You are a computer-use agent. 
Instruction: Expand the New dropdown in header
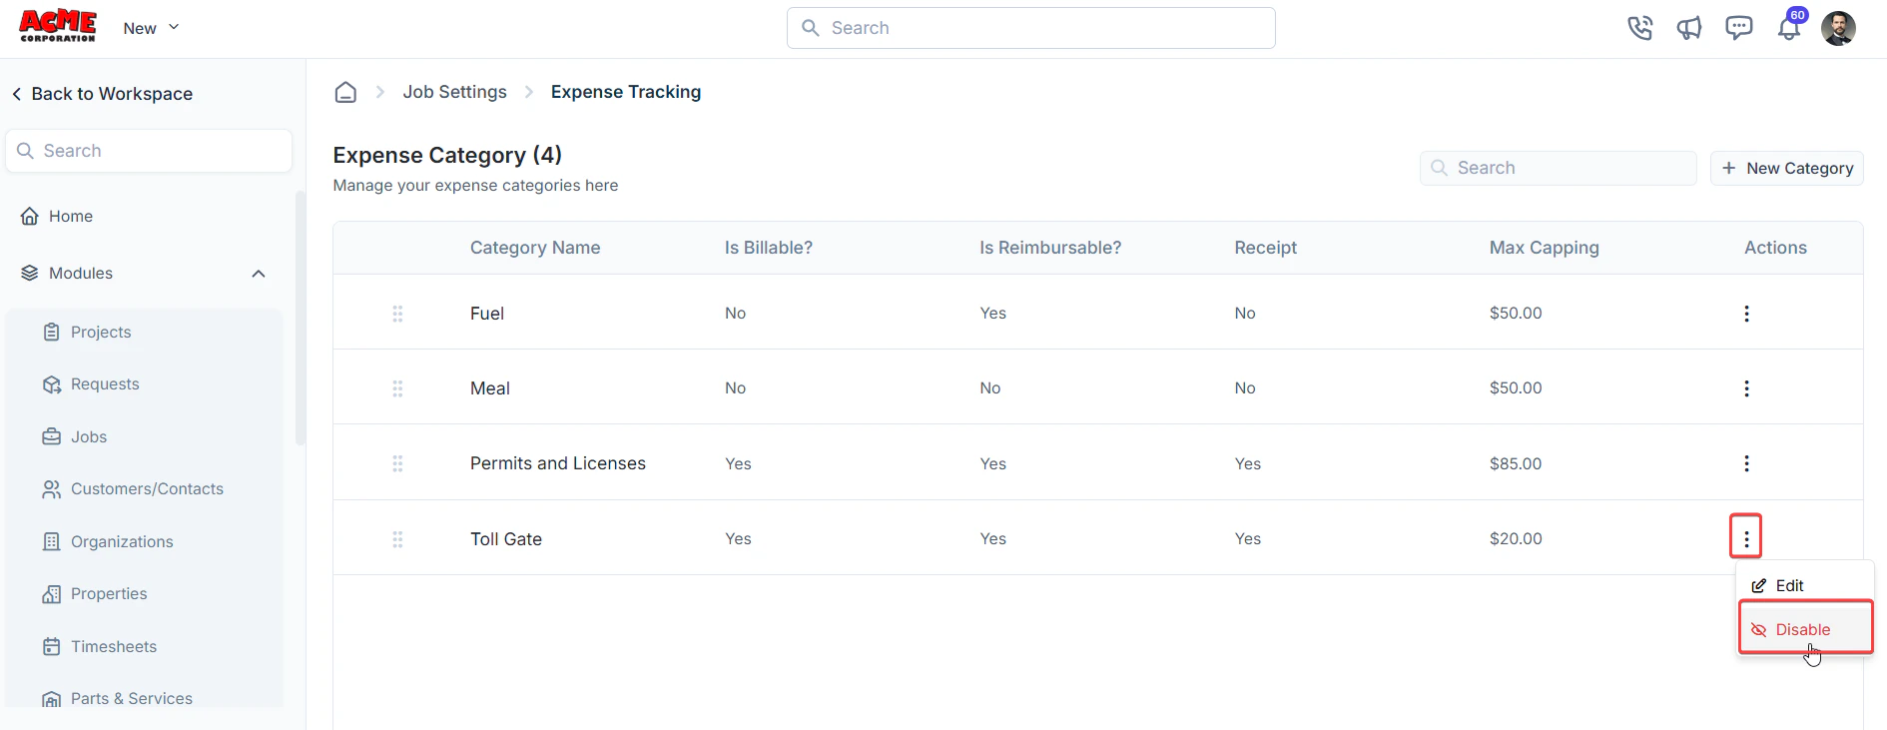point(151,28)
